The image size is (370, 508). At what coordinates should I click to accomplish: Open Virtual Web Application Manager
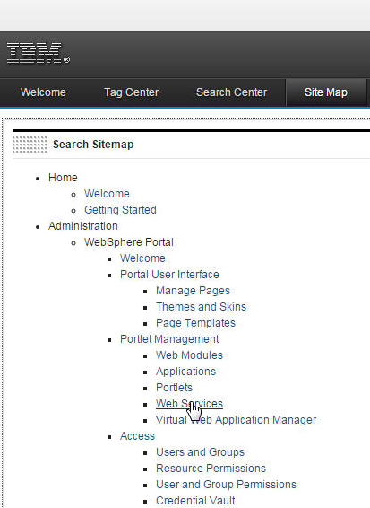[x=237, y=420]
